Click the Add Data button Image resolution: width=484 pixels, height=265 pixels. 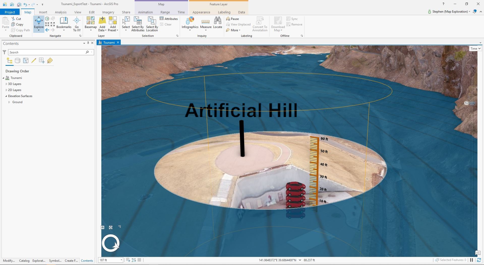tap(102, 24)
